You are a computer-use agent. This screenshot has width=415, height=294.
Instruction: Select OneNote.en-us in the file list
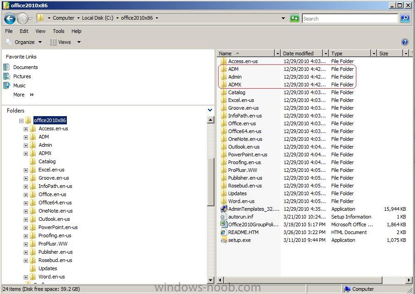click(x=245, y=139)
